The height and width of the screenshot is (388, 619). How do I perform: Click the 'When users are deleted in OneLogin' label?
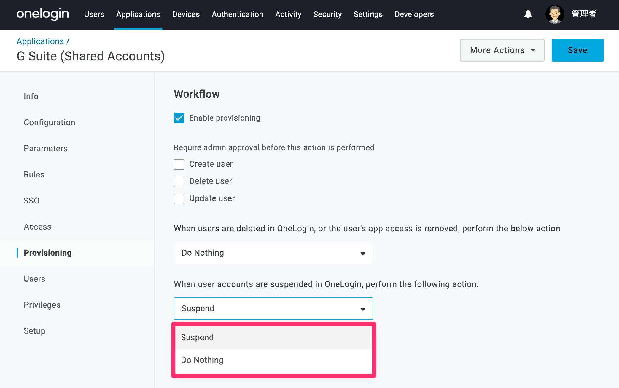tap(367, 229)
